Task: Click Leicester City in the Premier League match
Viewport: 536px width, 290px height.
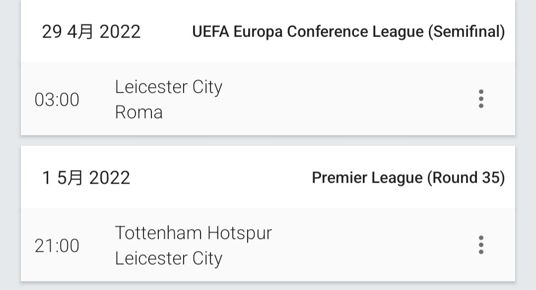Action: [169, 258]
